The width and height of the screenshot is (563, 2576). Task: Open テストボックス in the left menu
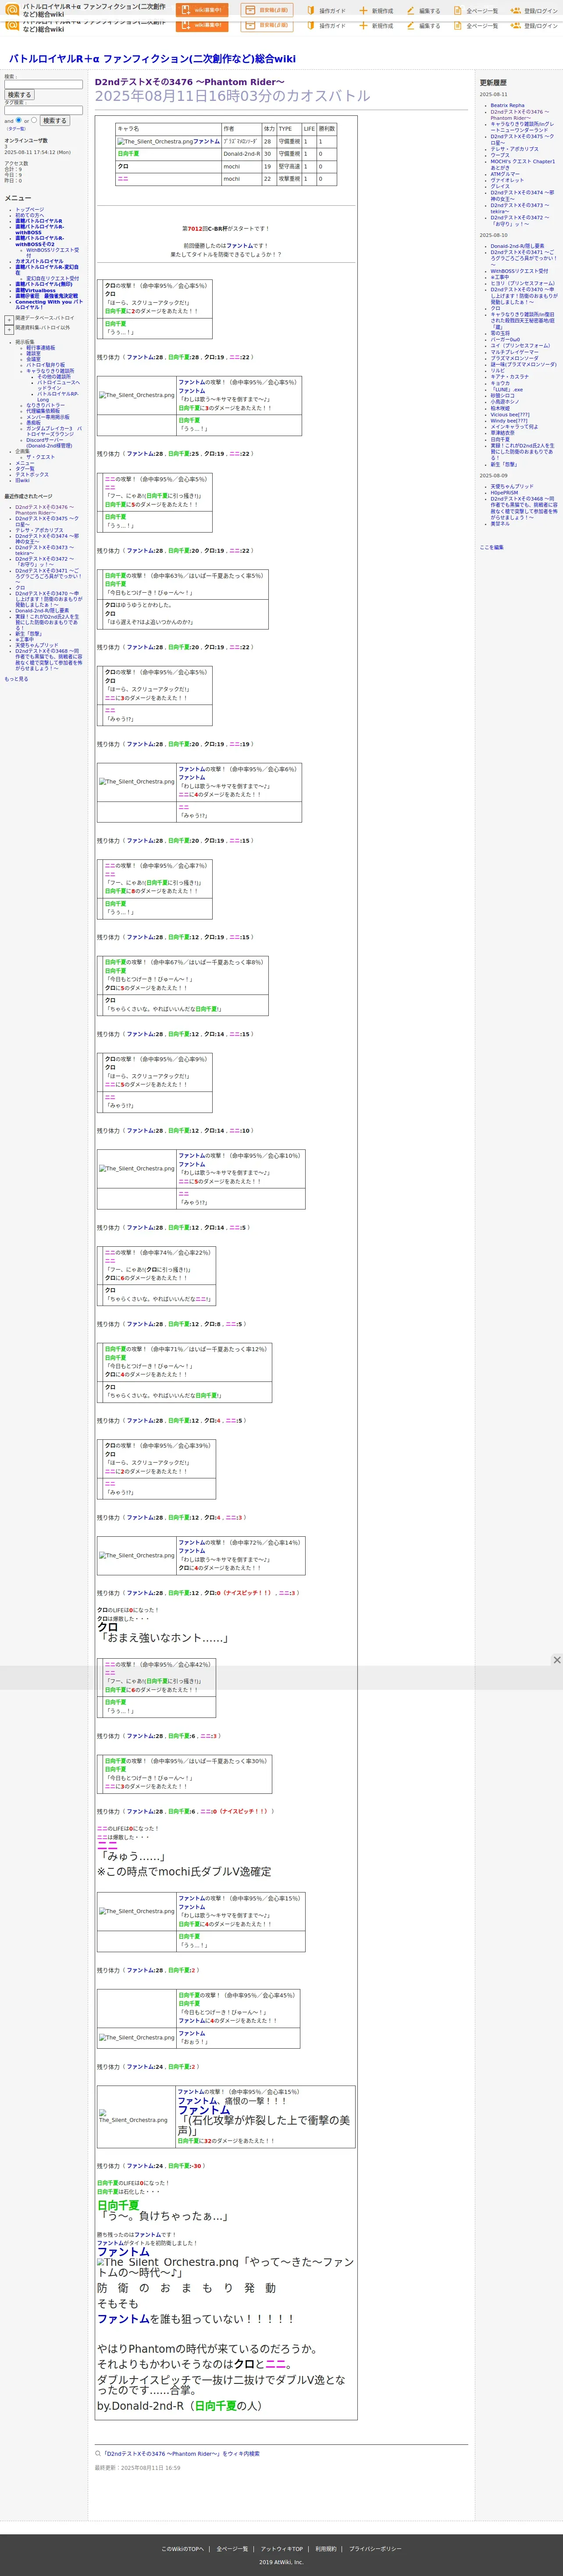[31, 475]
